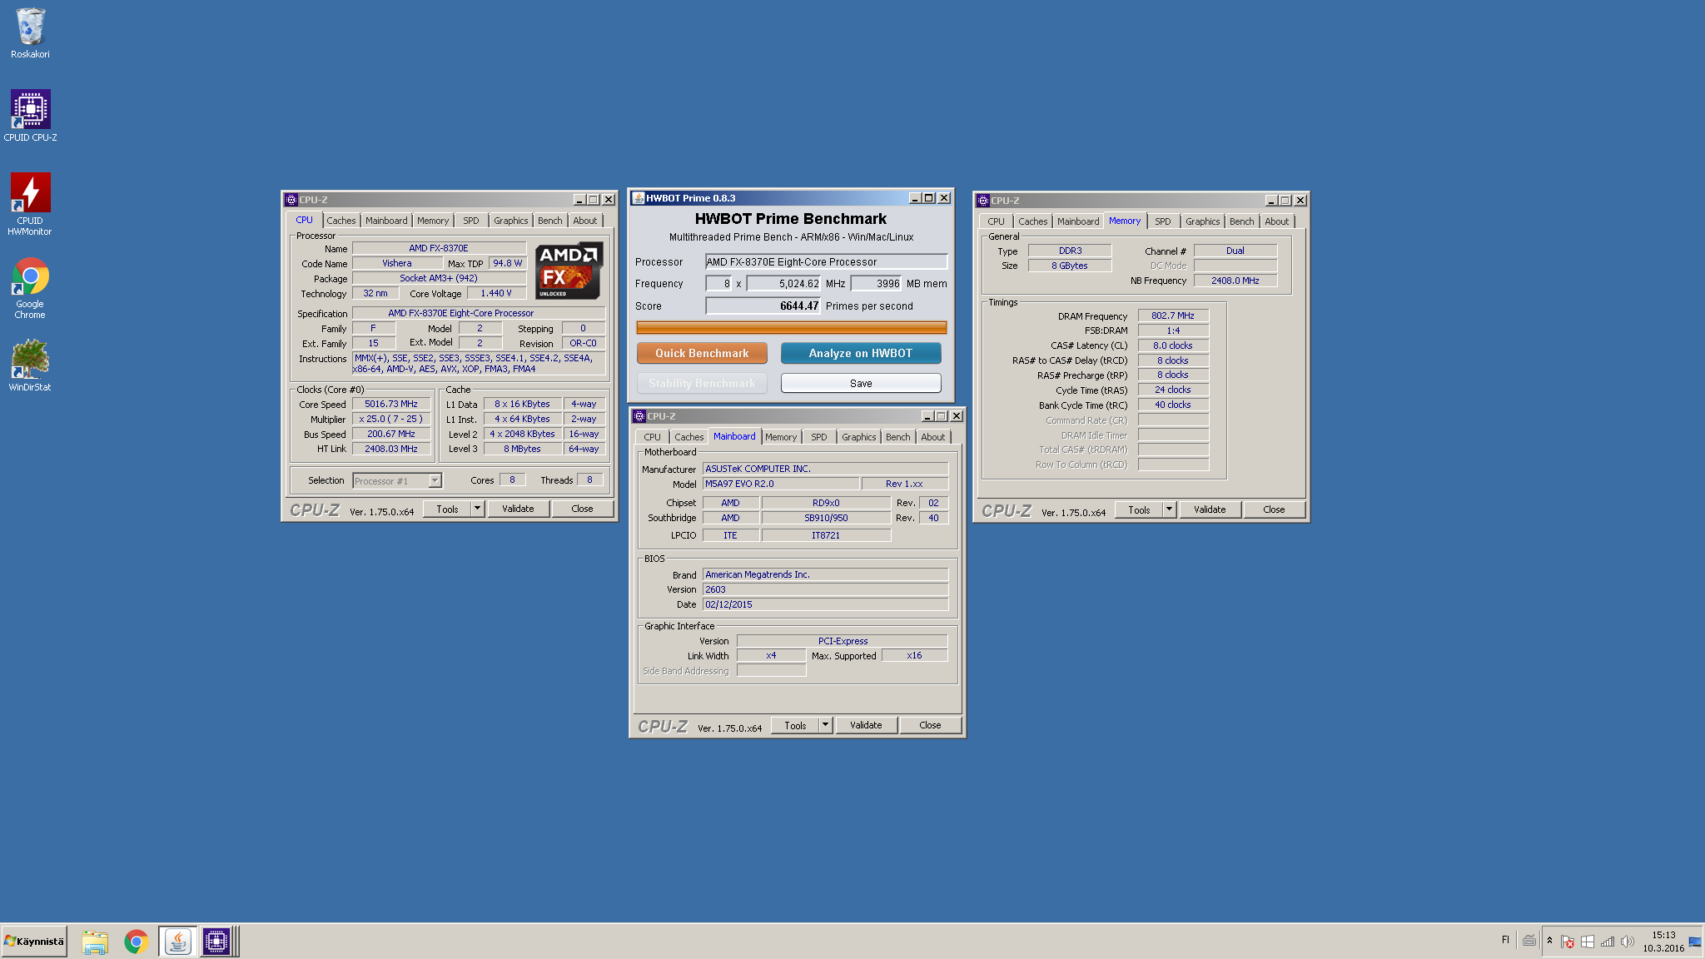The width and height of the screenshot is (1705, 959).
Task: Click Validate in right CPU-Z window
Action: tap(1210, 509)
